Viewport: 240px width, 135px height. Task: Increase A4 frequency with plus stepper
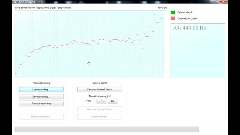(104, 101)
